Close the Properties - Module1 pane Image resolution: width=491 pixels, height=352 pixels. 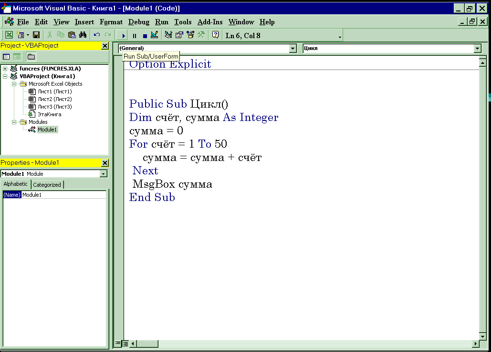pos(105,163)
